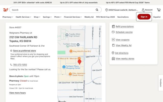This screenshot has height=102, width=163.
Task: Click the 20321 Susan Leslie Dr store address
Action: click(x=123, y=10)
